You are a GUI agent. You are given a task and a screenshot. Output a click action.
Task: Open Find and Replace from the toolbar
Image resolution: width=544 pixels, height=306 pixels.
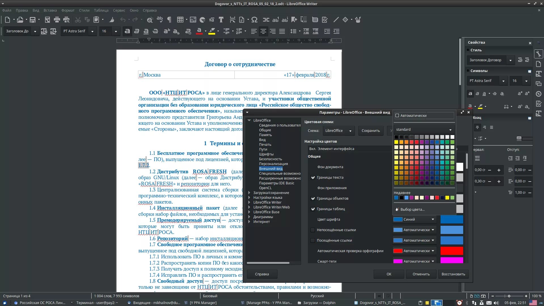tap(150, 20)
